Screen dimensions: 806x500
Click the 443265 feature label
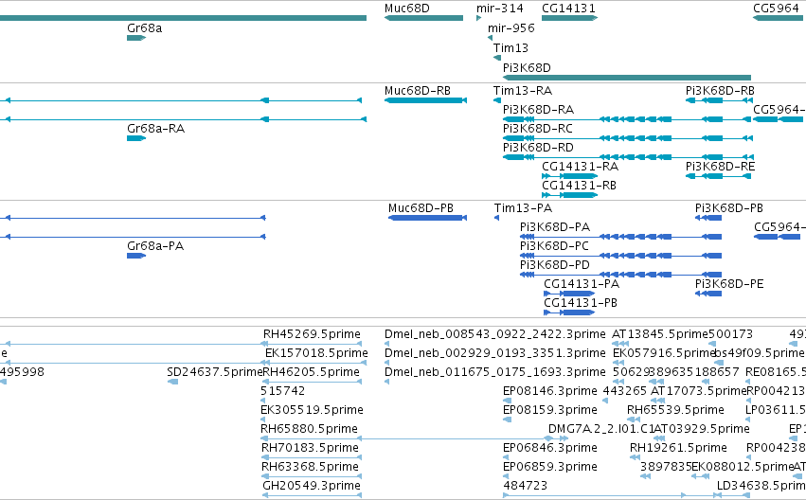click(x=624, y=391)
